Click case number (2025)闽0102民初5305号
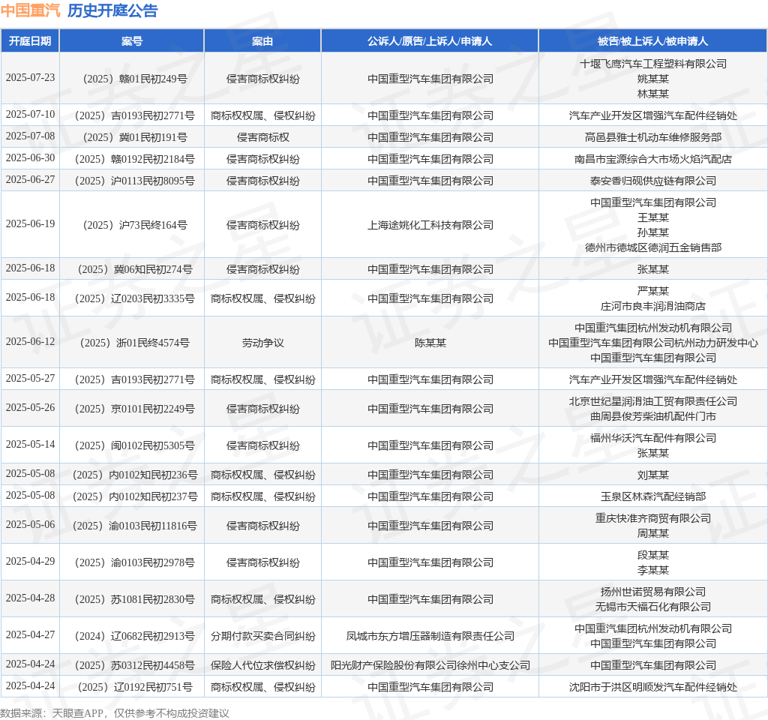The image size is (768, 720). point(132,445)
